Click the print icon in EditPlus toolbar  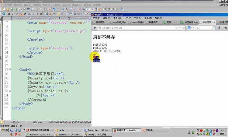25,9
